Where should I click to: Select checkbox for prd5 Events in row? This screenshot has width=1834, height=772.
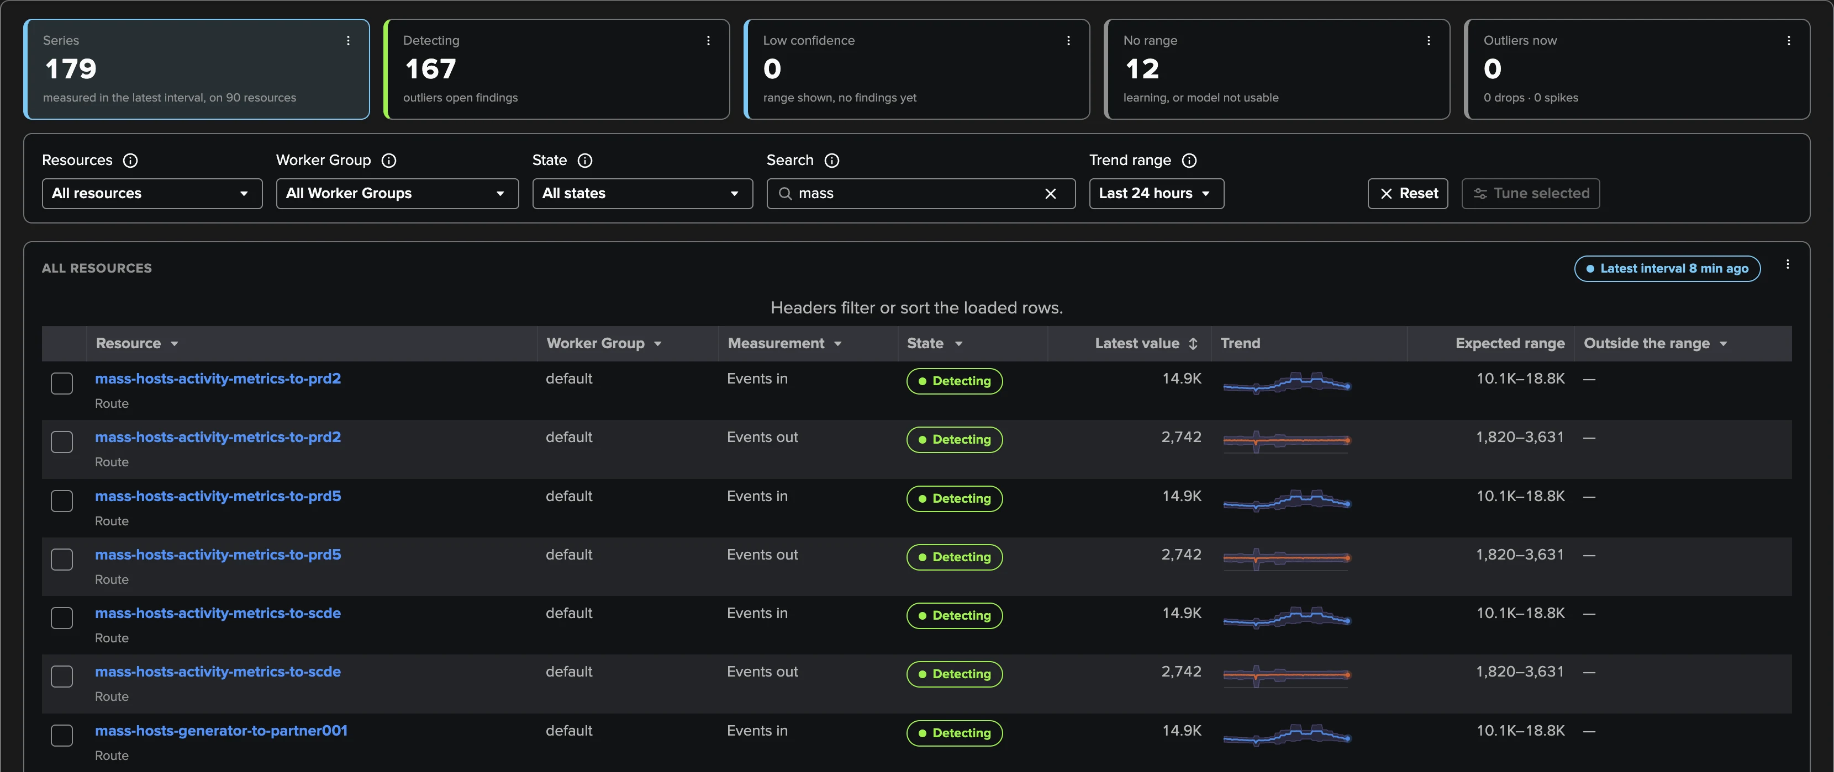click(62, 501)
